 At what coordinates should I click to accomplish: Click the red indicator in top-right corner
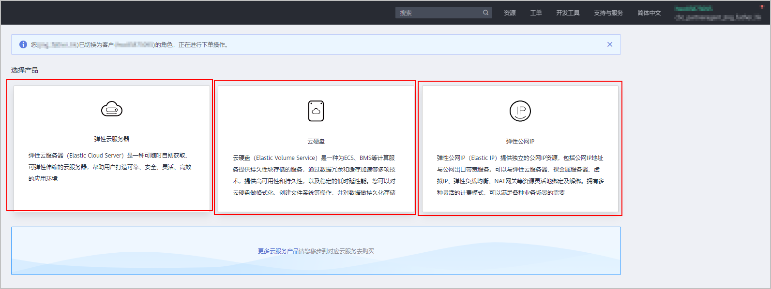point(763,7)
